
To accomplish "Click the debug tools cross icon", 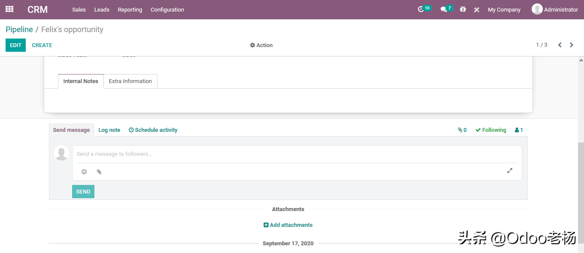I will click(x=476, y=9).
